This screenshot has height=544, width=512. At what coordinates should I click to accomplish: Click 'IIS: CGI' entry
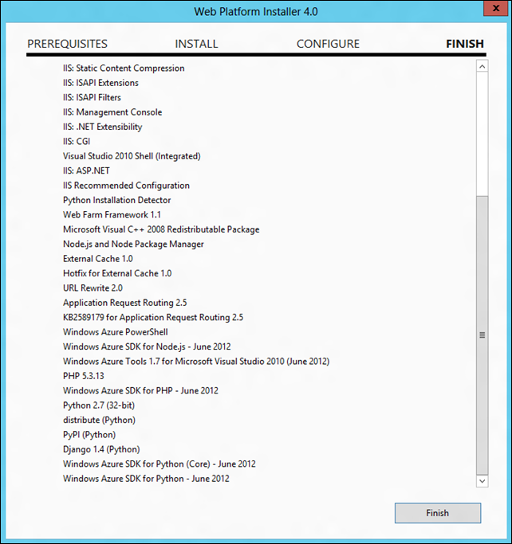pyautogui.click(x=77, y=141)
